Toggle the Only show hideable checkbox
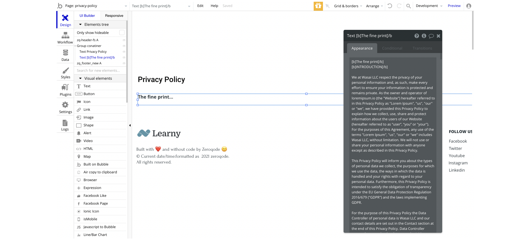This screenshot has height=240, width=531. (x=122, y=33)
